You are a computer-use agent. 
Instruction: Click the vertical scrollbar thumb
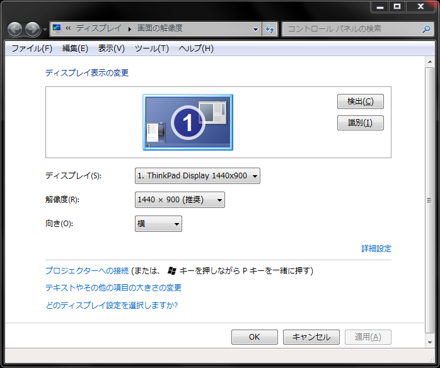430,200
